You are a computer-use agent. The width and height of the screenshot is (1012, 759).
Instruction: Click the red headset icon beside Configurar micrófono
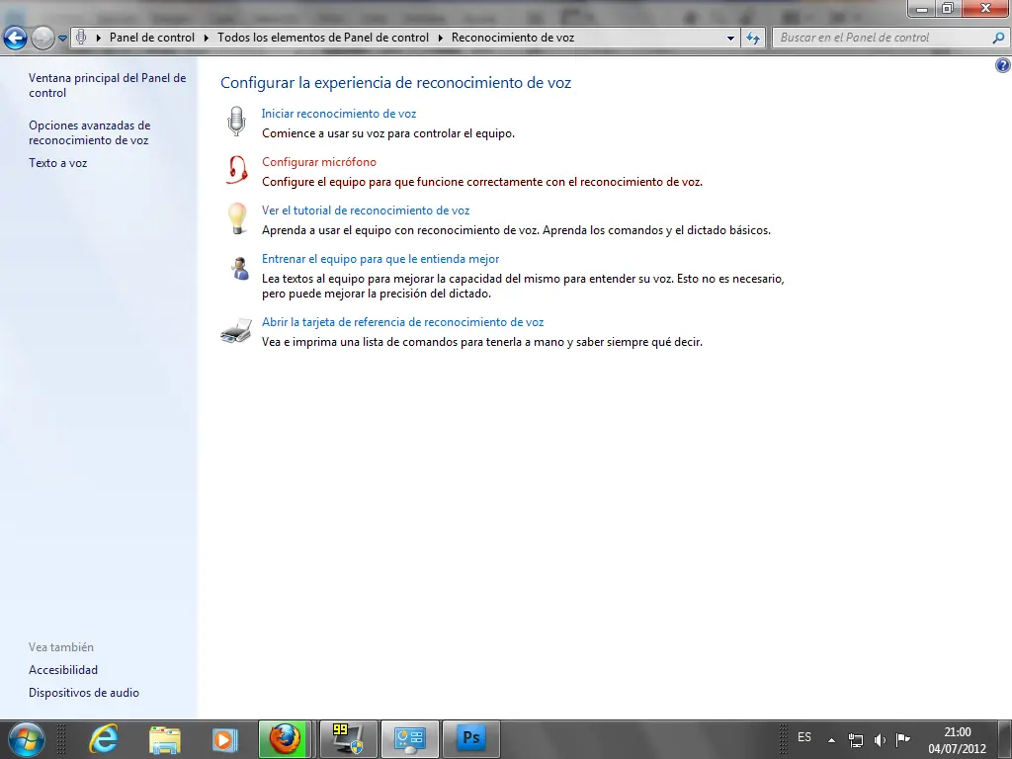coord(237,170)
